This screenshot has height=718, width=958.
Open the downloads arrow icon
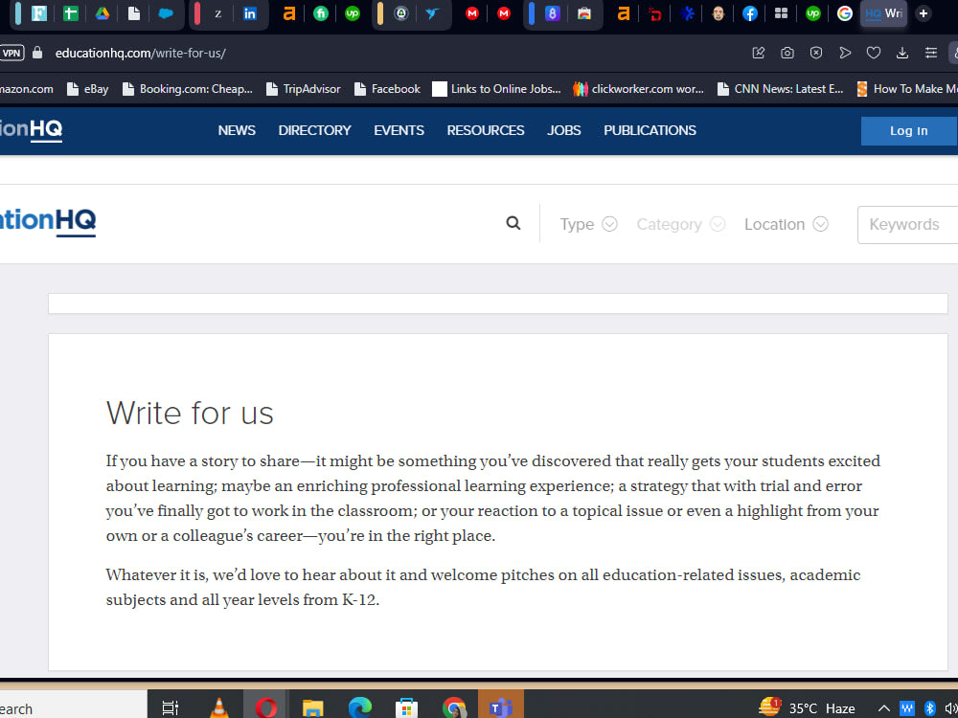[x=901, y=53]
